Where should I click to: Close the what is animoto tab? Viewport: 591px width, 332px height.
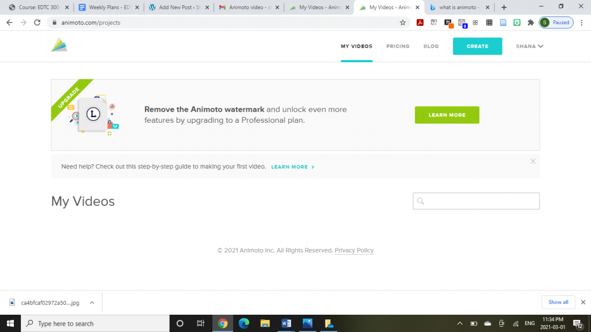tap(487, 7)
